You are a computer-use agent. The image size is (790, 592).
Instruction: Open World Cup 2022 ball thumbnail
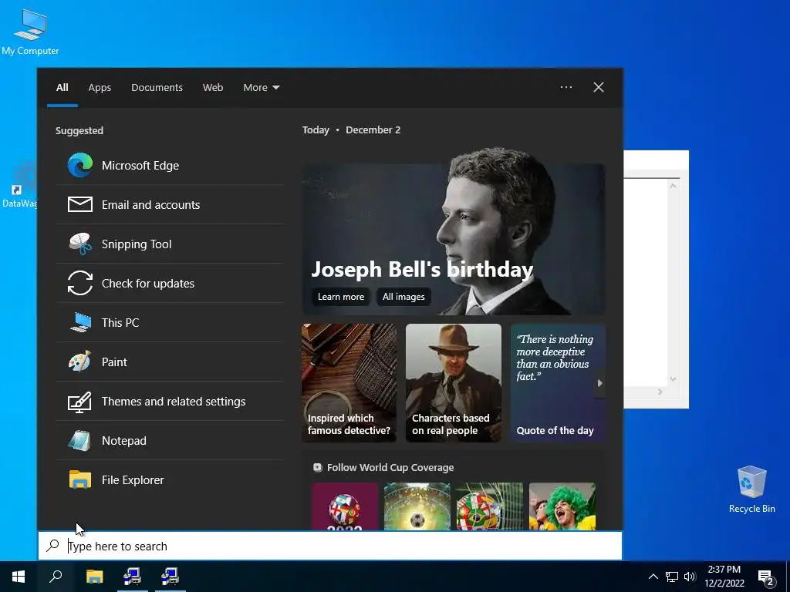[345, 506]
